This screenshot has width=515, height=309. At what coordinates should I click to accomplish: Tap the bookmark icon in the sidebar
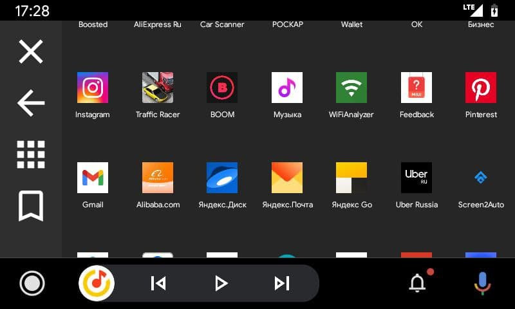31,206
